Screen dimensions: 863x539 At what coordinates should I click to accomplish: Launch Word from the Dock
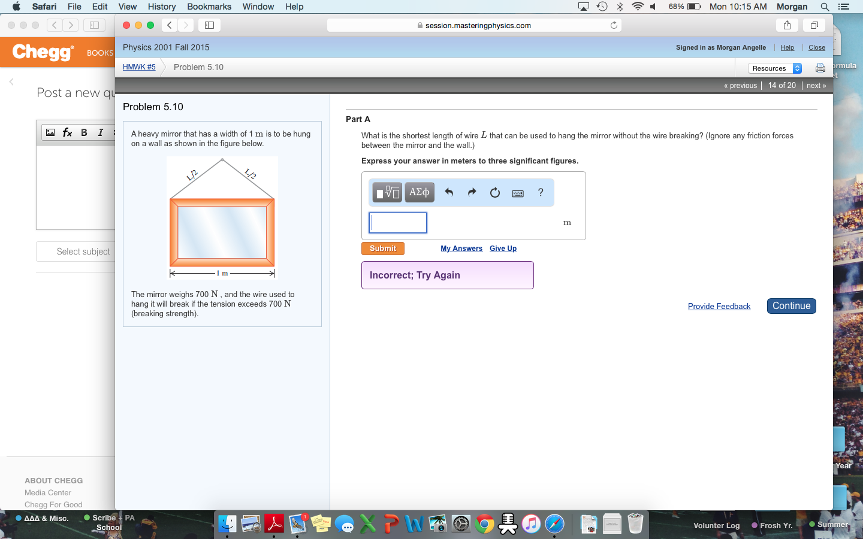tap(414, 524)
